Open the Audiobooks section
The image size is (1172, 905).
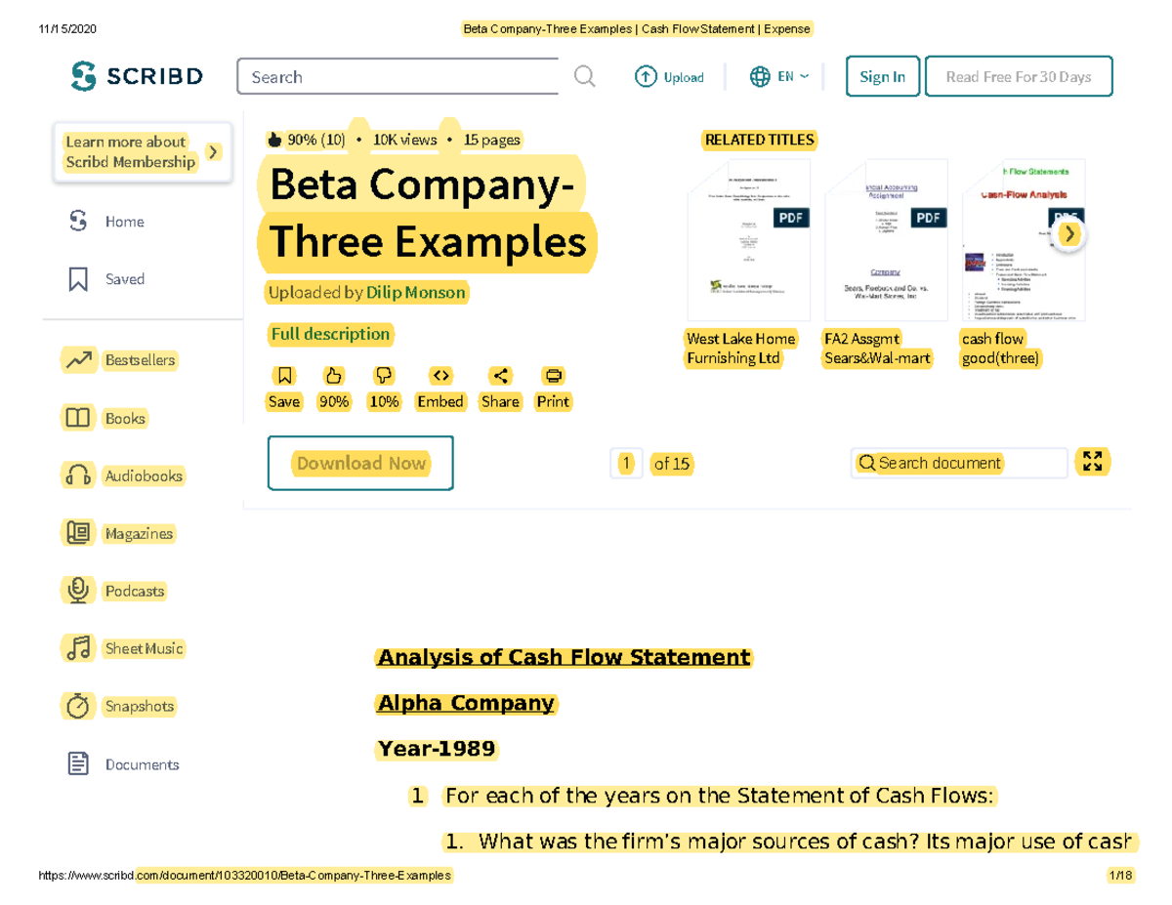(x=141, y=475)
